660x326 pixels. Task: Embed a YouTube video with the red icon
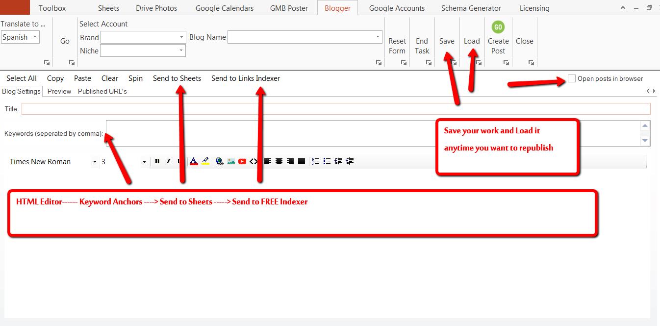tap(242, 161)
